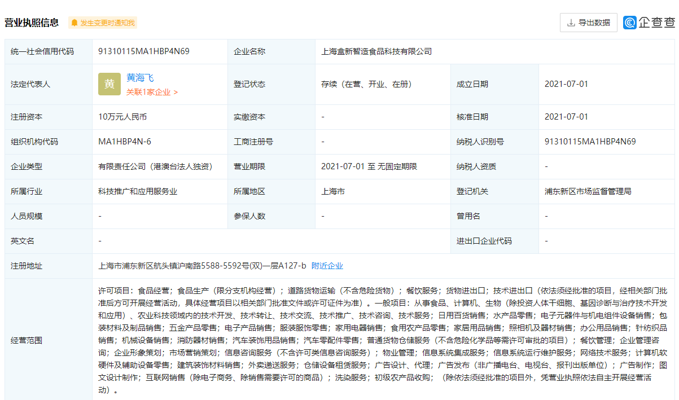679x400 pixels.
Task: Click the 成立日期 value 2021-07-01
Action: (566, 84)
